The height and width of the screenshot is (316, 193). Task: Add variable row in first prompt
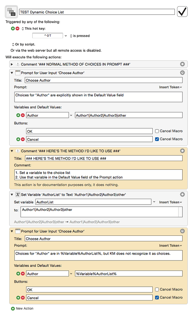pos(18,115)
